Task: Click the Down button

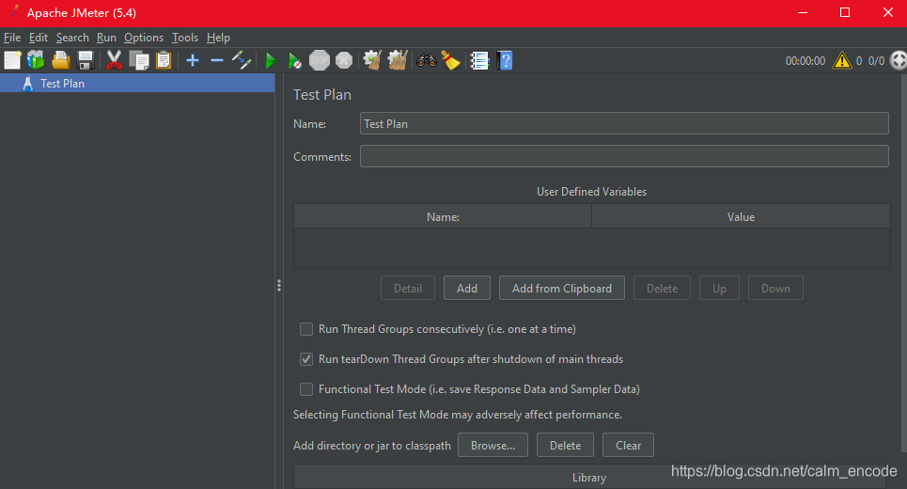Action: 775,288
